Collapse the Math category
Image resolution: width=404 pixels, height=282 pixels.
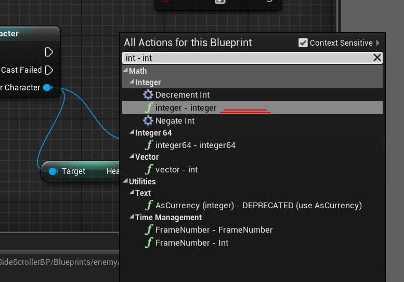tap(125, 70)
